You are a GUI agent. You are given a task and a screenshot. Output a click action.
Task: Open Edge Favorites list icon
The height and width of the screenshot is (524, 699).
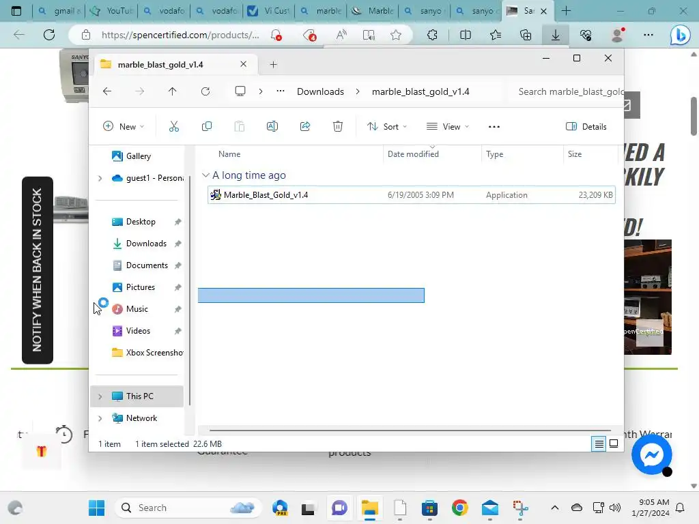(496, 35)
